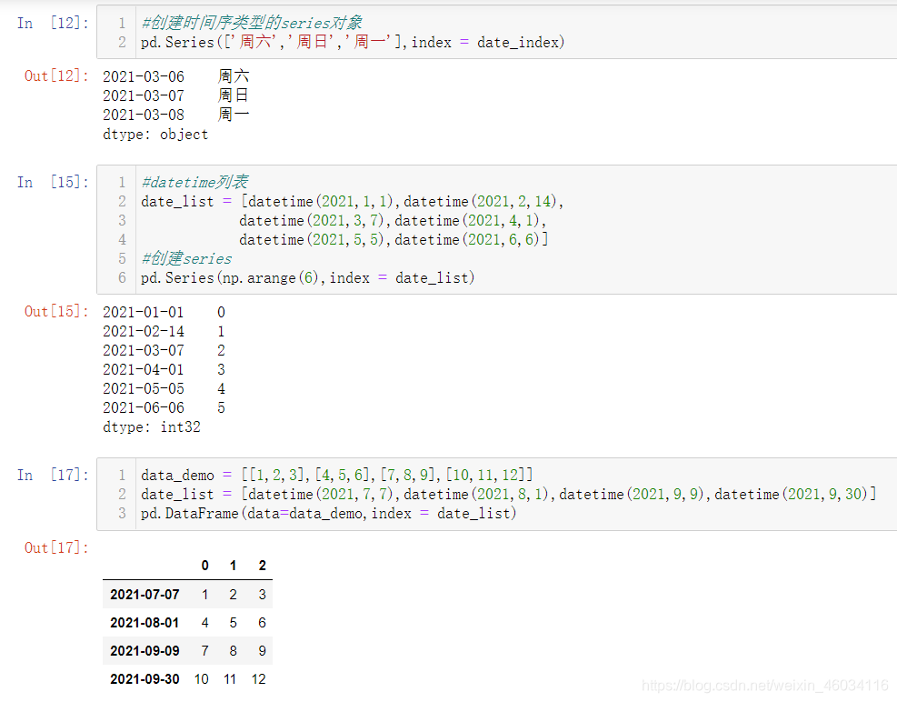The height and width of the screenshot is (702, 897).
Task: Click DataFrame index '2021-08-01'
Action: [x=145, y=622]
